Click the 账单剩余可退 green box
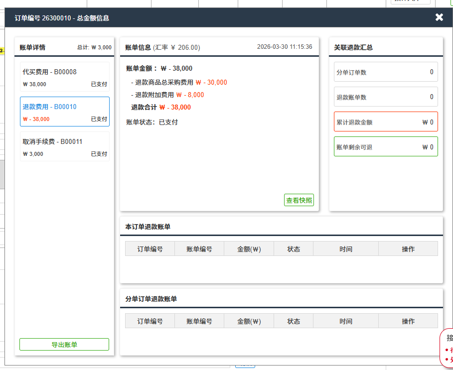 (386, 147)
